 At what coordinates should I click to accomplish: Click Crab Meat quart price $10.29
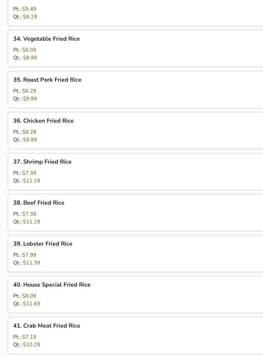click(32, 345)
